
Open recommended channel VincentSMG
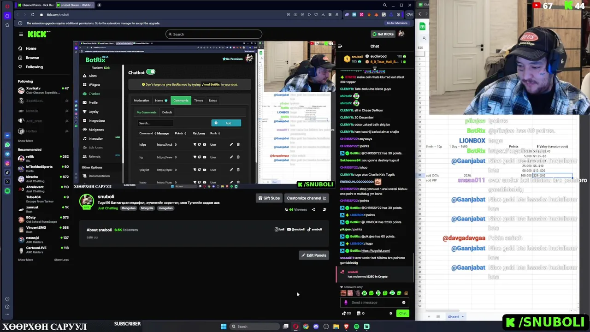click(43, 229)
